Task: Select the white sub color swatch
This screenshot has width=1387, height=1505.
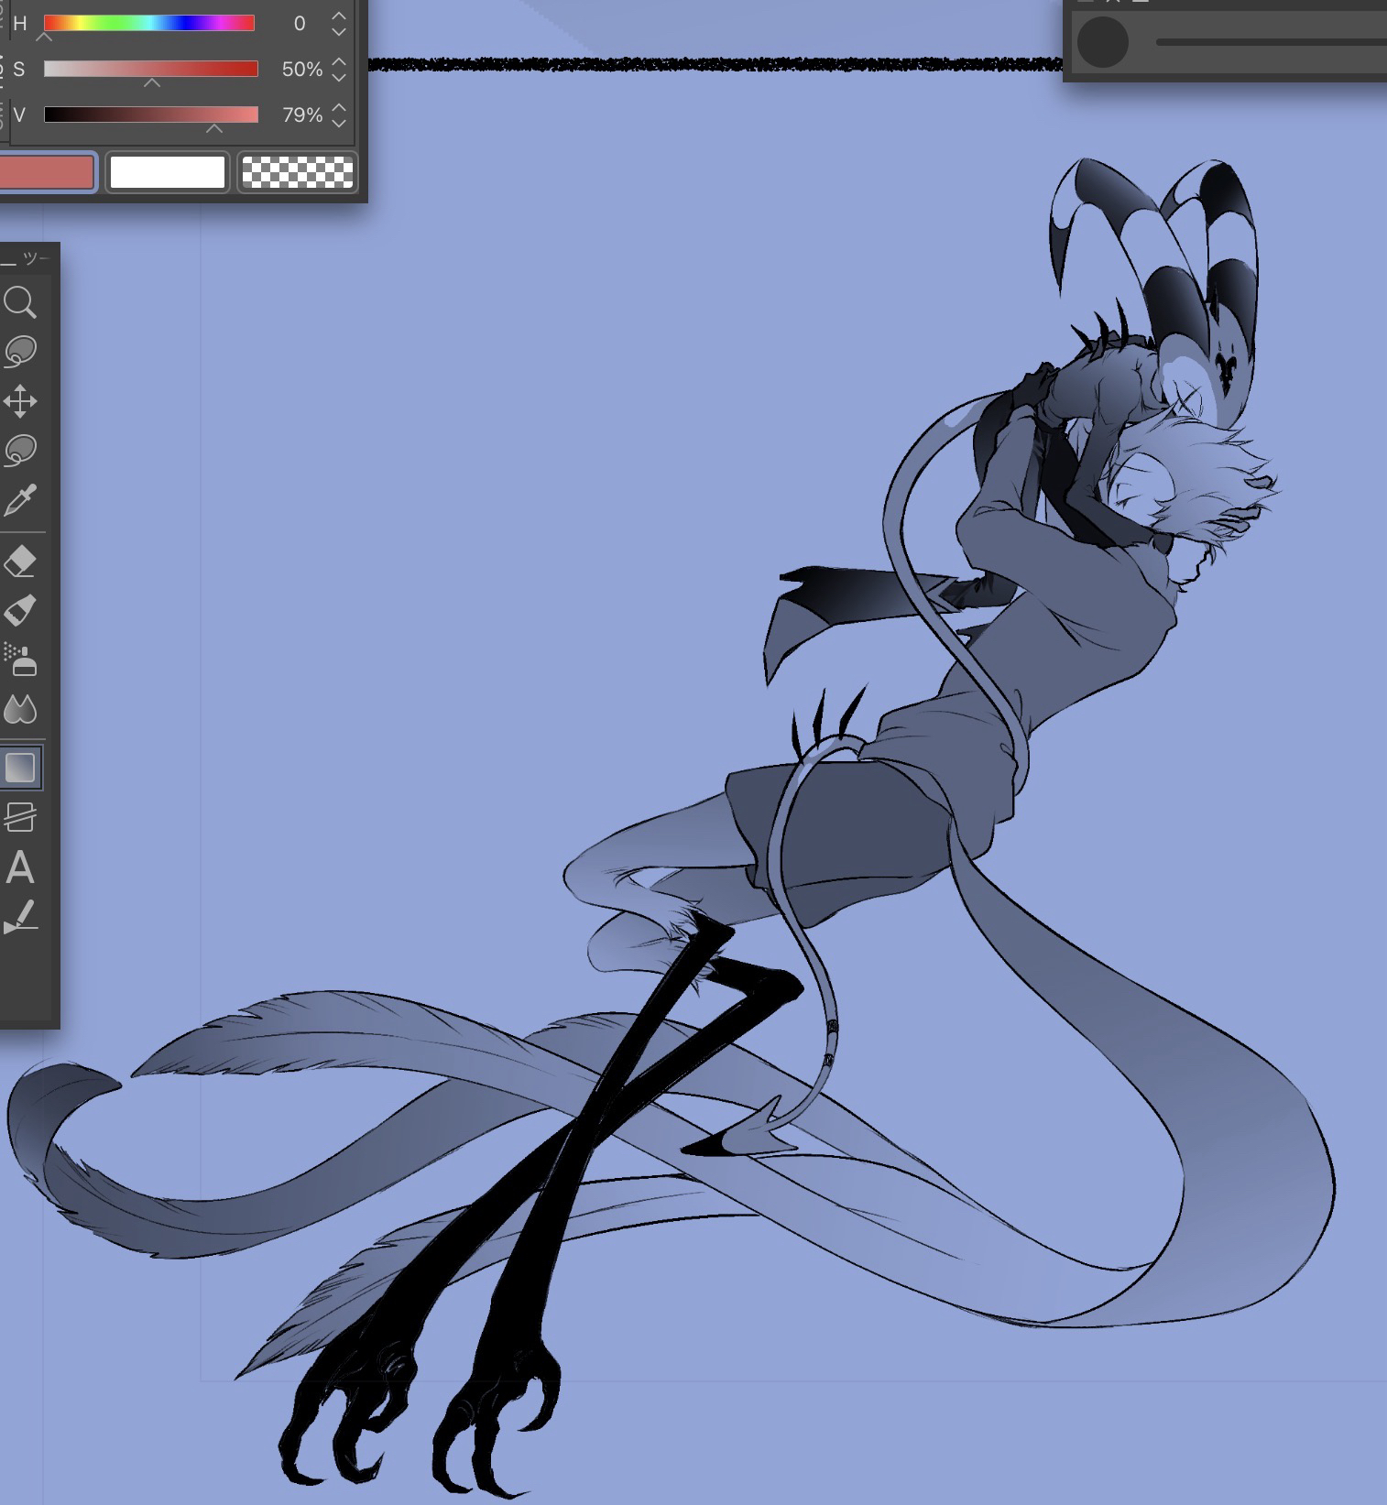Action: 167,172
